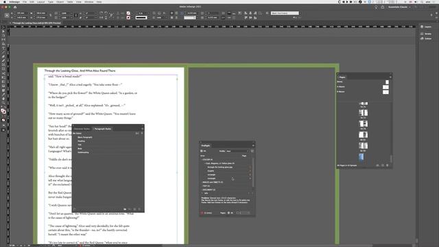This screenshot has height=247, width=439.
Task: Click the reference point locator icon
Action: pyautogui.click(x=7, y=15)
